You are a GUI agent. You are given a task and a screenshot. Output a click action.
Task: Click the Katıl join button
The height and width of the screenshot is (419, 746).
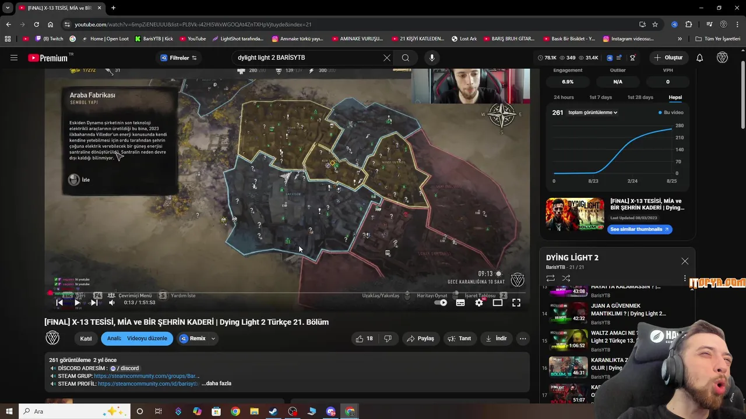(x=86, y=339)
